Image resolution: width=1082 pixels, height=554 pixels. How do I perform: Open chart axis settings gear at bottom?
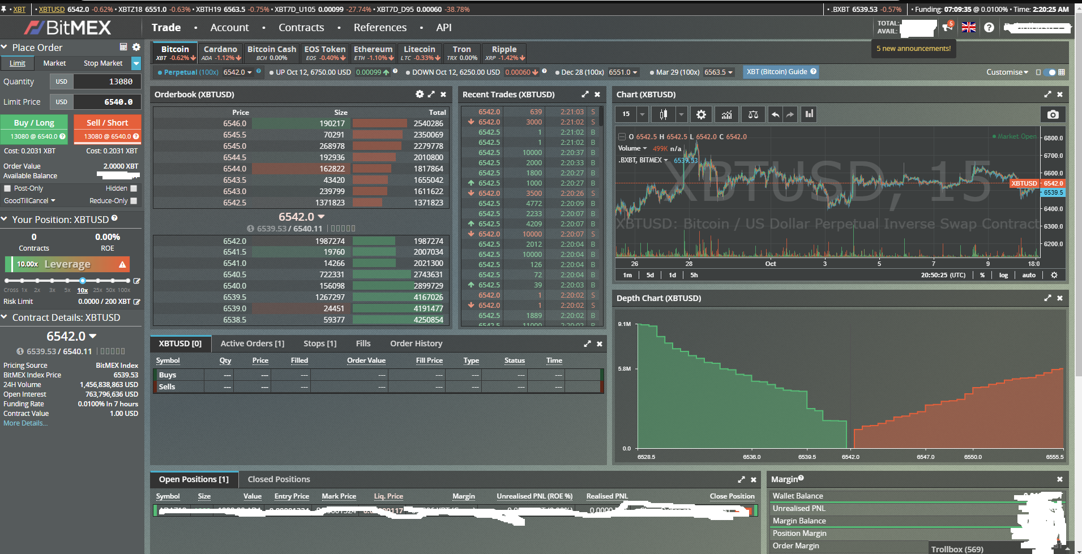point(1054,275)
